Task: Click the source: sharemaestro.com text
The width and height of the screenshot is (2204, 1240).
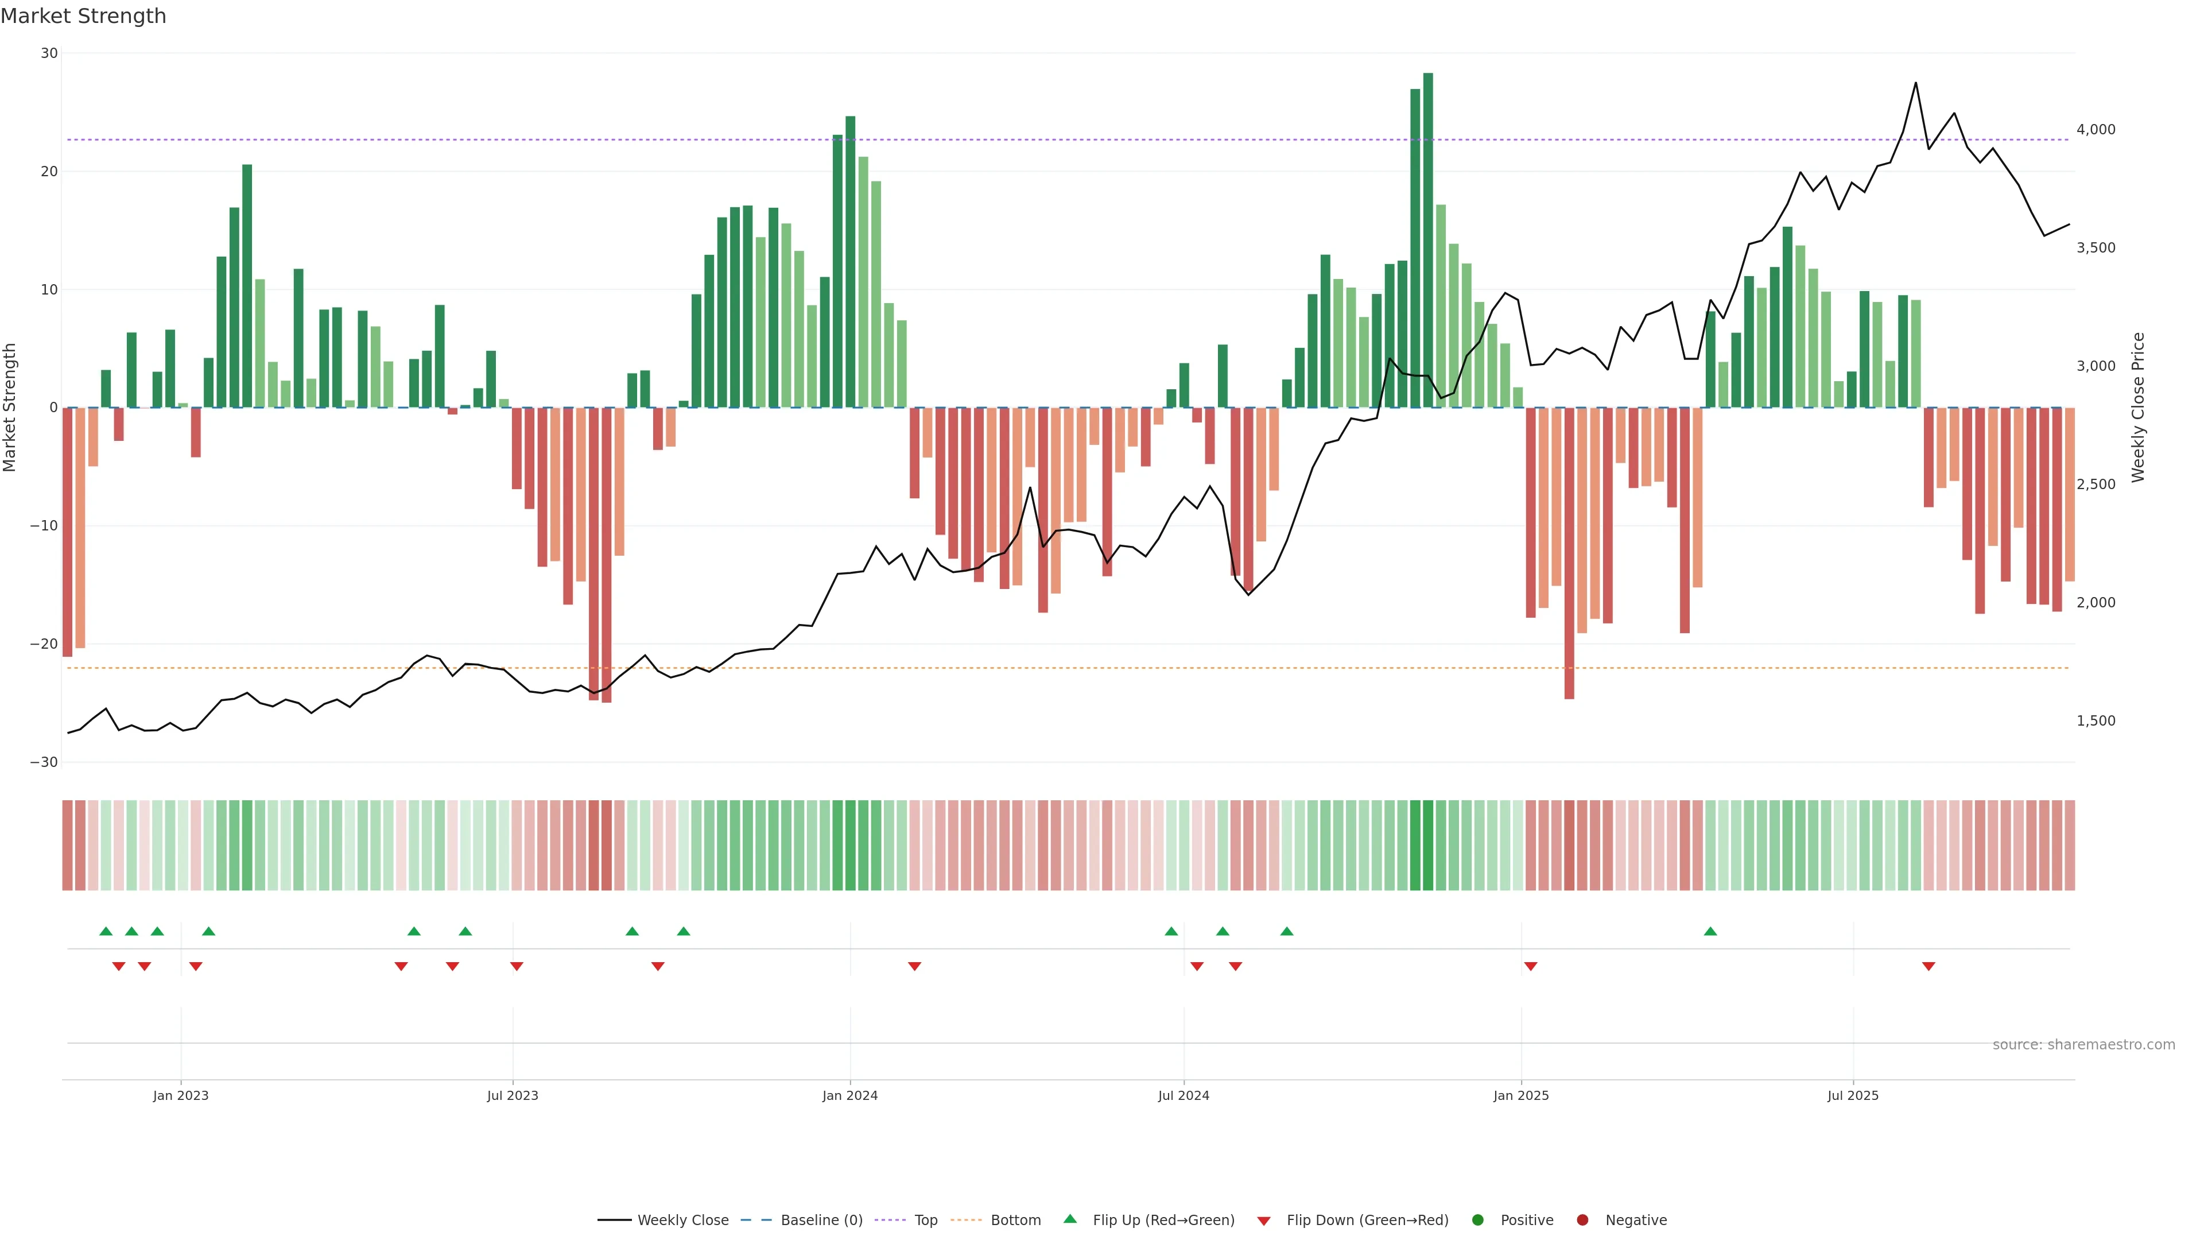Action: click(2083, 1044)
